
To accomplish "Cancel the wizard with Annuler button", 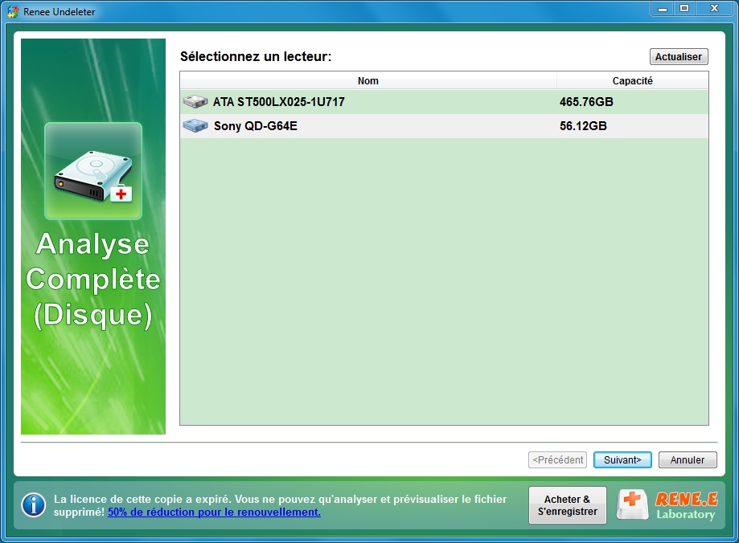I will click(x=688, y=459).
